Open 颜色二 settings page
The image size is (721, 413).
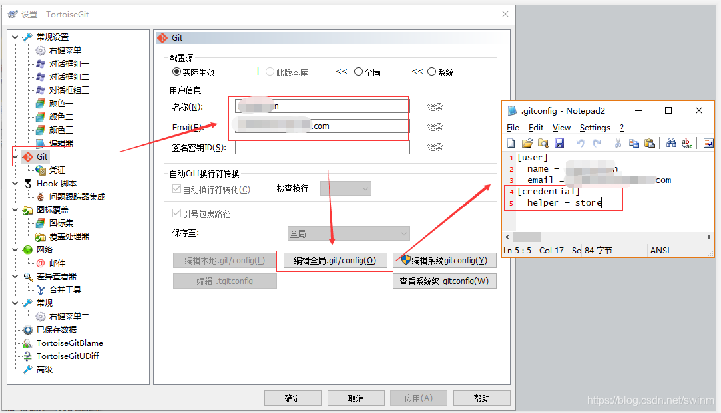(x=61, y=116)
